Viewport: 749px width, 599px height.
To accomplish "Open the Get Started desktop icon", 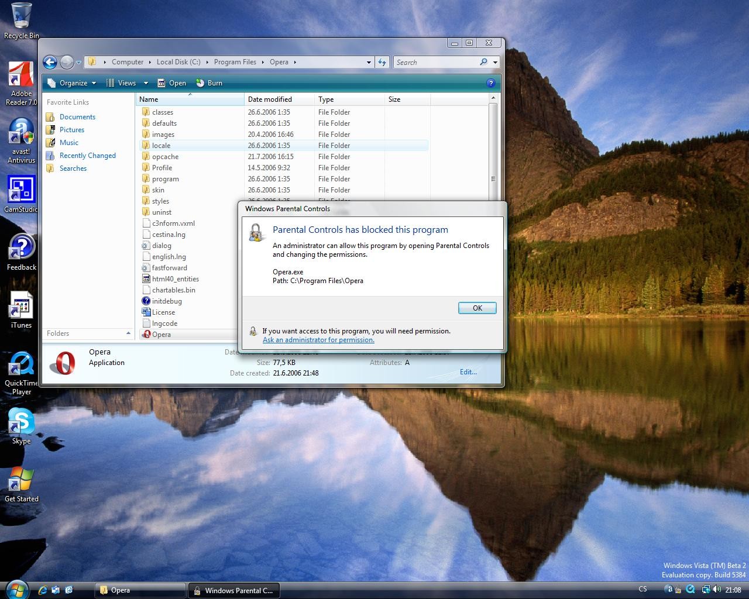I will click(21, 485).
